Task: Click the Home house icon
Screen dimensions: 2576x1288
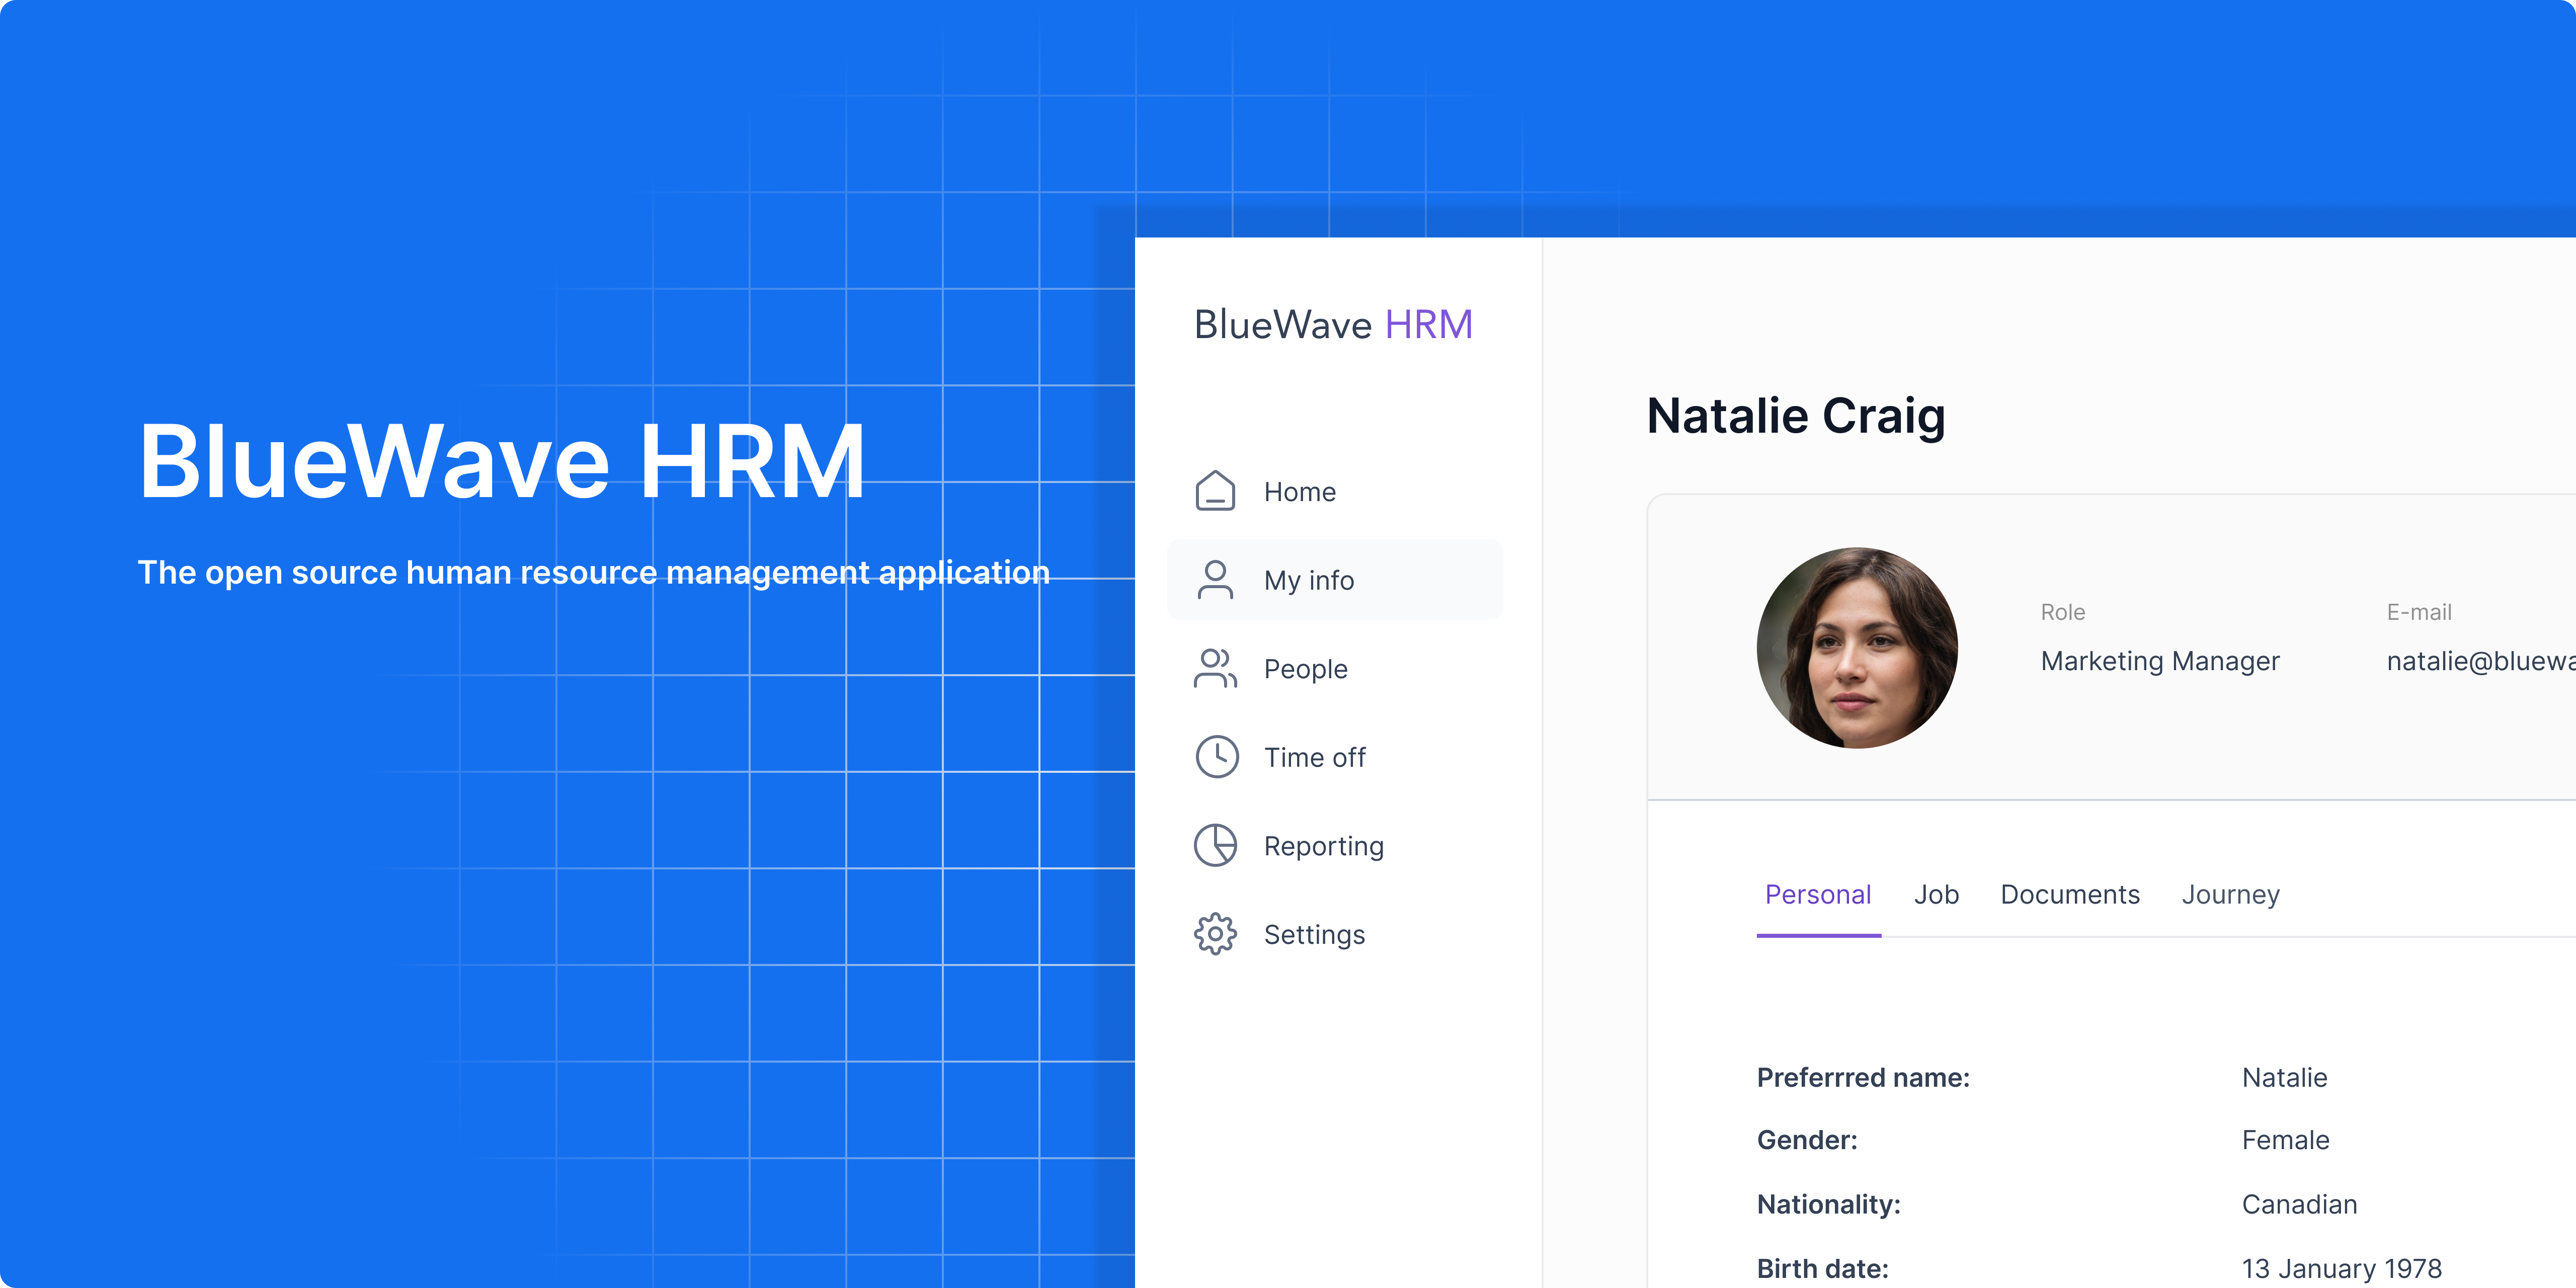Action: point(1215,491)
